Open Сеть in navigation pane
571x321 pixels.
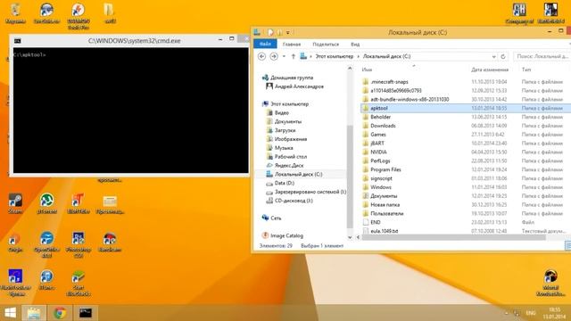[x=271, y=218]
